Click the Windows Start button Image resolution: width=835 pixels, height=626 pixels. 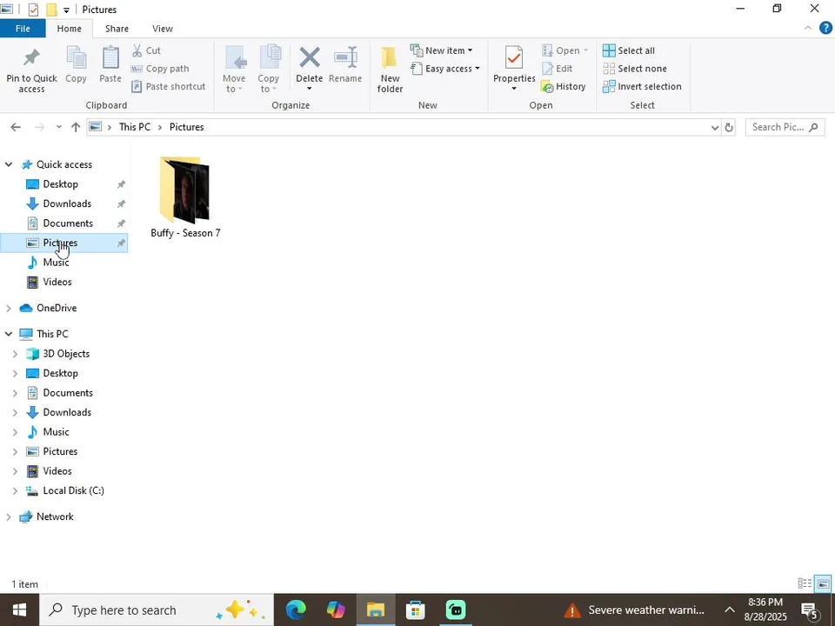[x=19, y=610]
